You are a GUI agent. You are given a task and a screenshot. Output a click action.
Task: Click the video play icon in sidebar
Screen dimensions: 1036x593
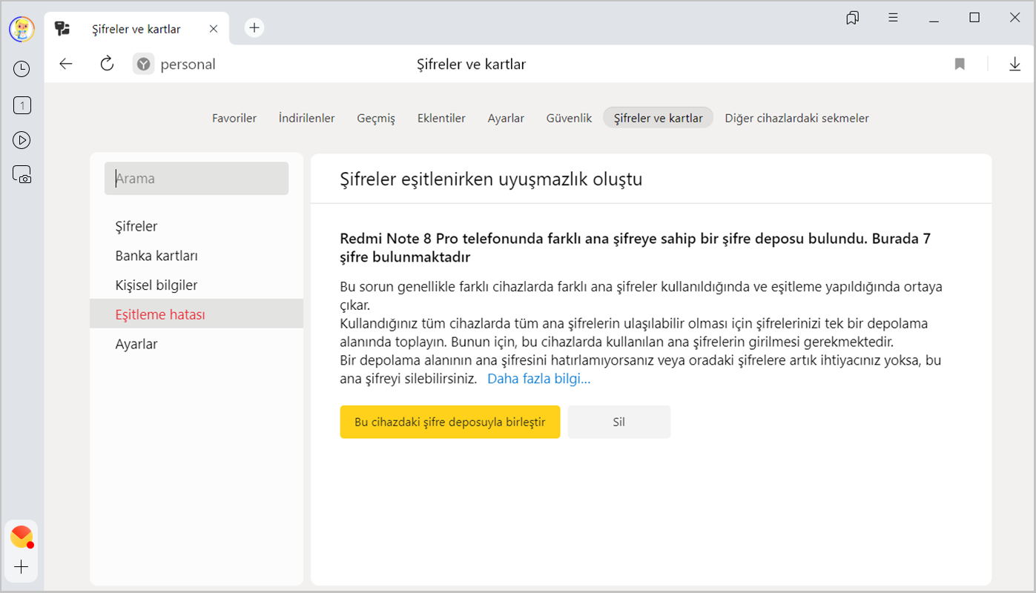(x=22, y=140)
